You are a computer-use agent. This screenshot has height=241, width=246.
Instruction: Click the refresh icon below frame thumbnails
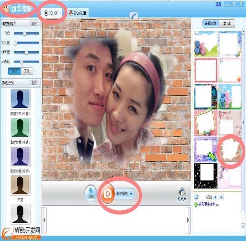tap(197, 197)
